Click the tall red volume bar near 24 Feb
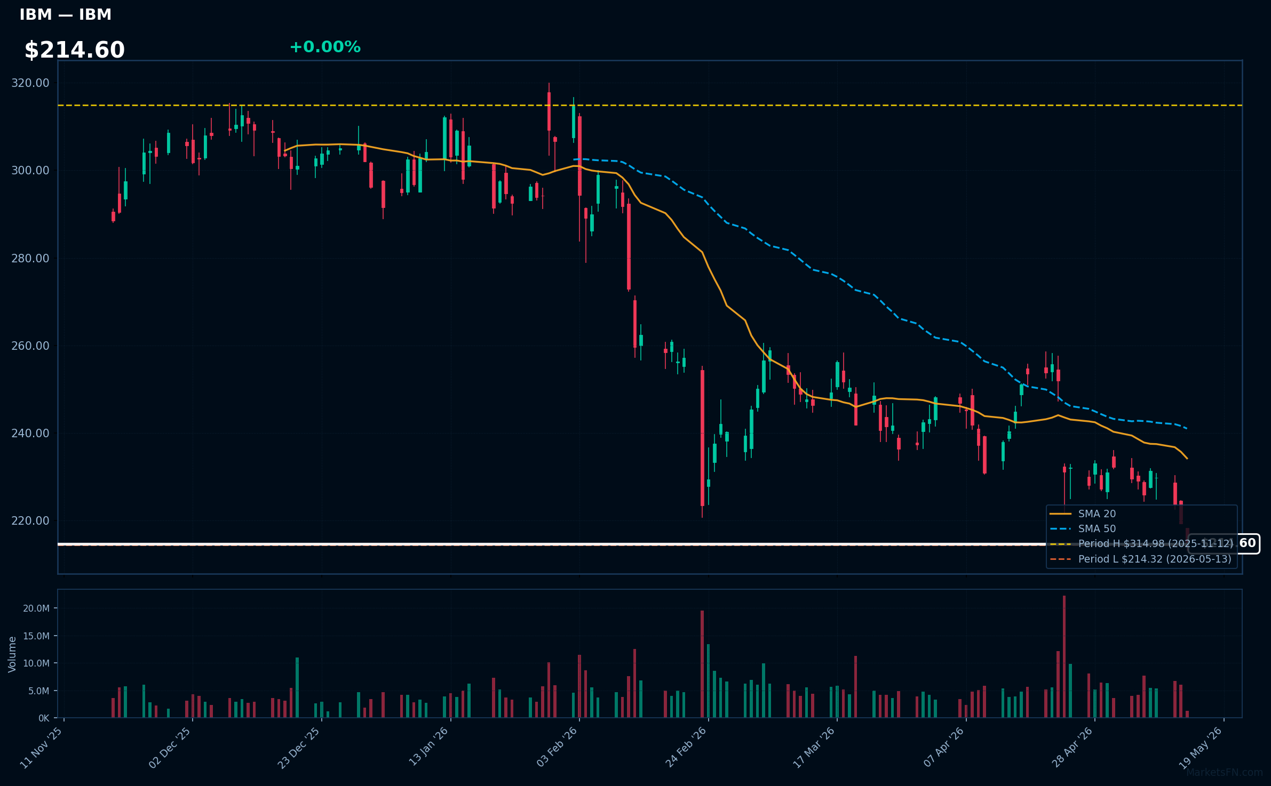 coord(702,664)
